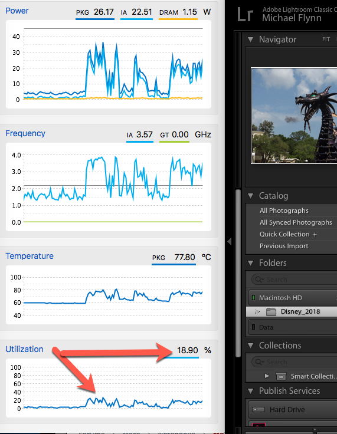Screen dimensions: 337x434
Task: Collapse the Catalog panel triangle
Action: (x=250, y=196)
